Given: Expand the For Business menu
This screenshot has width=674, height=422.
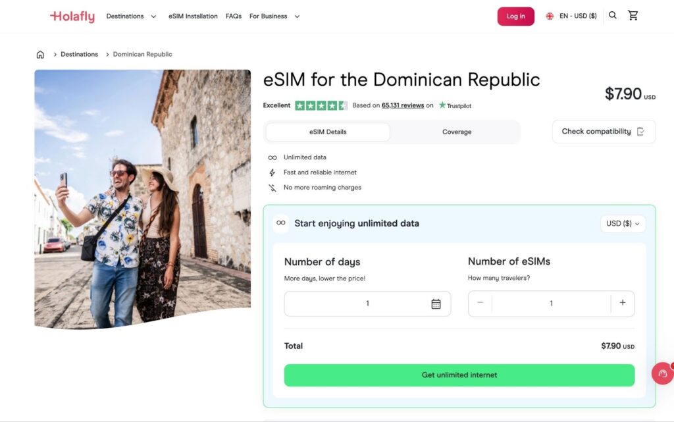Looking at the screenshot, I should pyautogui.click(x=274, y=16).
